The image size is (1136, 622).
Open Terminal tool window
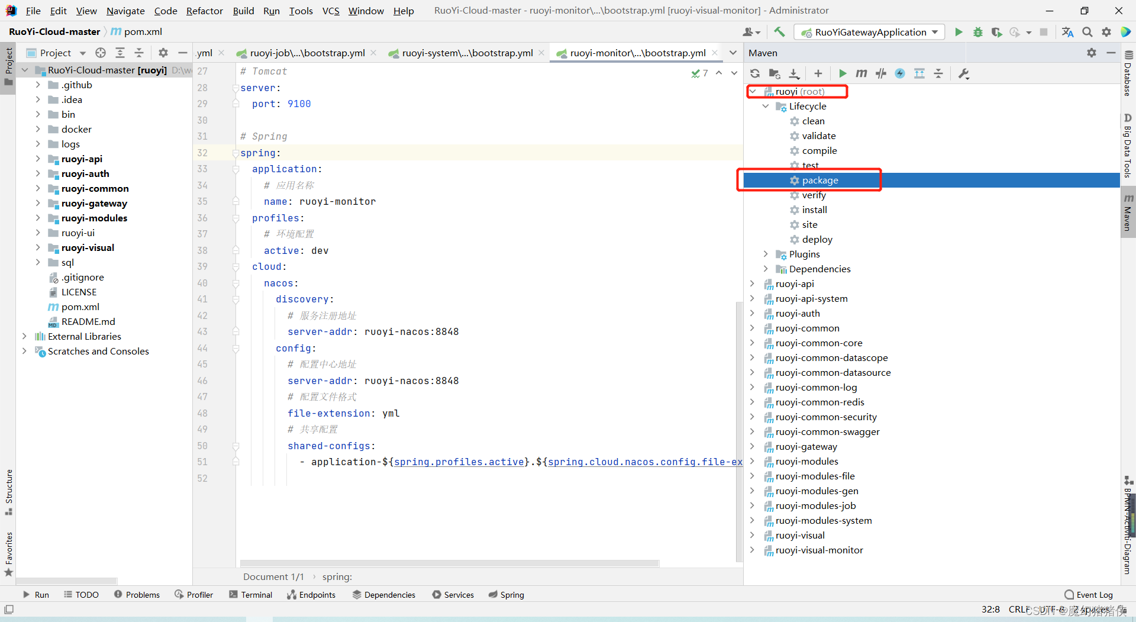pos(250,595)
